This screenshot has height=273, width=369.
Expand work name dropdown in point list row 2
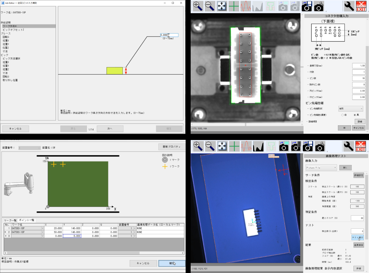43,232
